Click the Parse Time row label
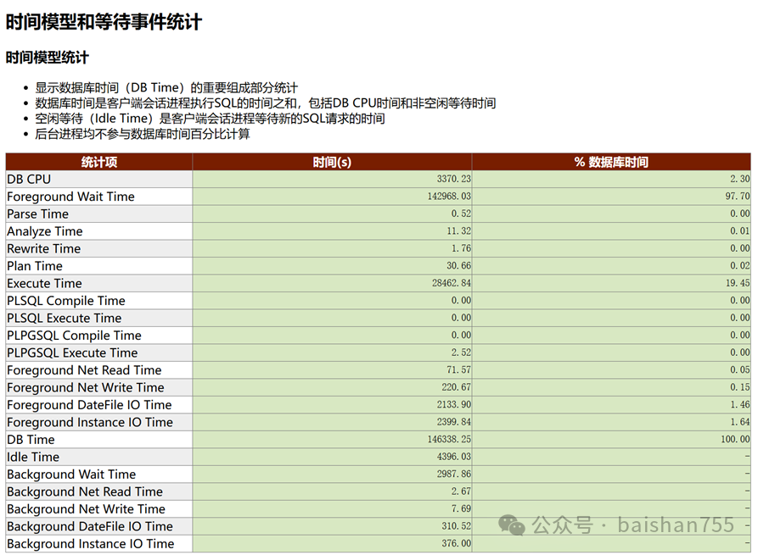 (x=37, y=214)
